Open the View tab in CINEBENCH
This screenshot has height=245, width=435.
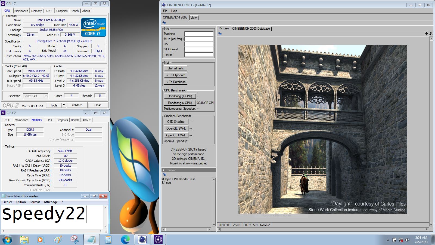coord(194,18)
